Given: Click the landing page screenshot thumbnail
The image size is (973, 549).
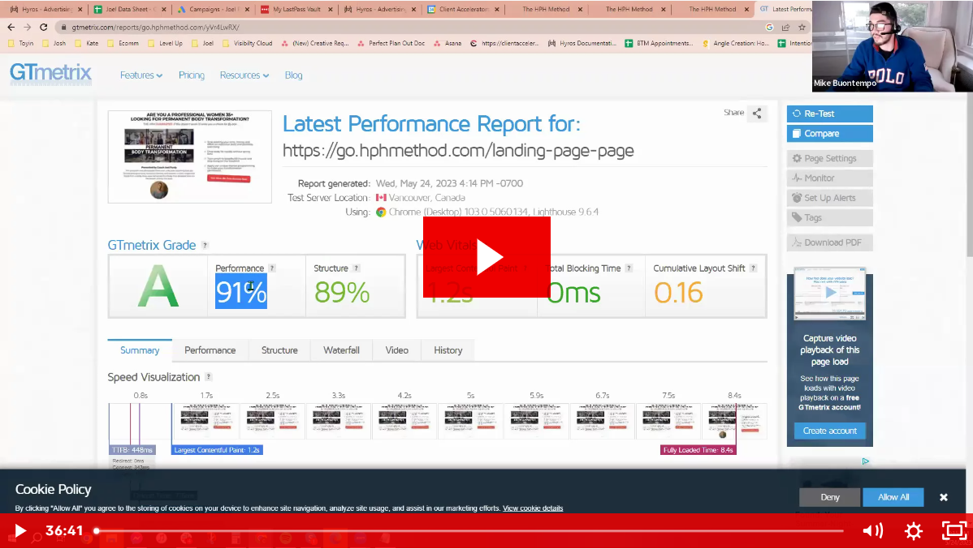Looking at the screenshot, I should pos(190,157).
